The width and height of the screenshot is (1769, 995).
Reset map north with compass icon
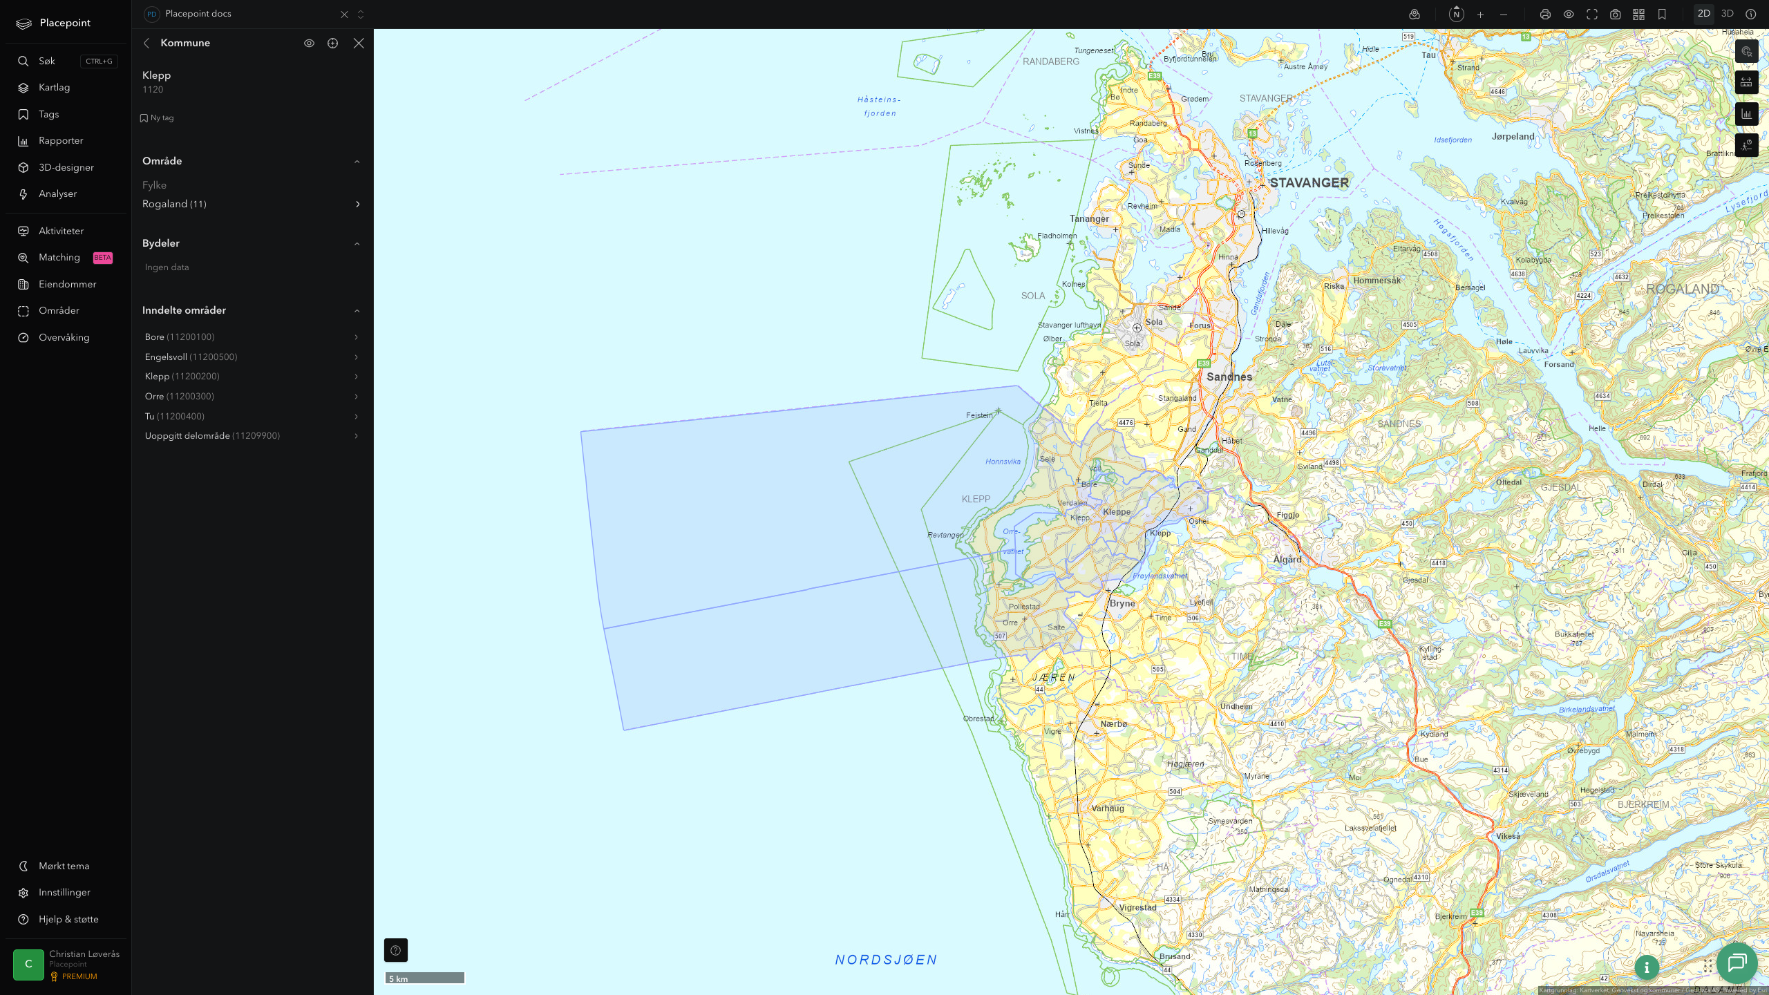click(x=1456, y=15)
